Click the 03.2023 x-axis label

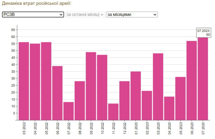tap(158, 128)
